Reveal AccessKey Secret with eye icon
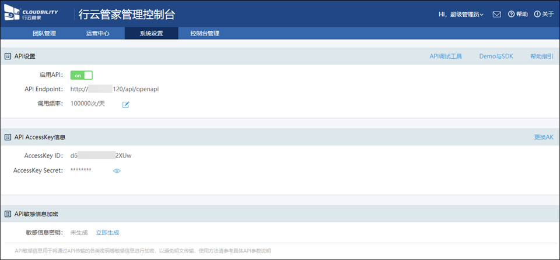The image size is (560, 260). pos(117,171)
